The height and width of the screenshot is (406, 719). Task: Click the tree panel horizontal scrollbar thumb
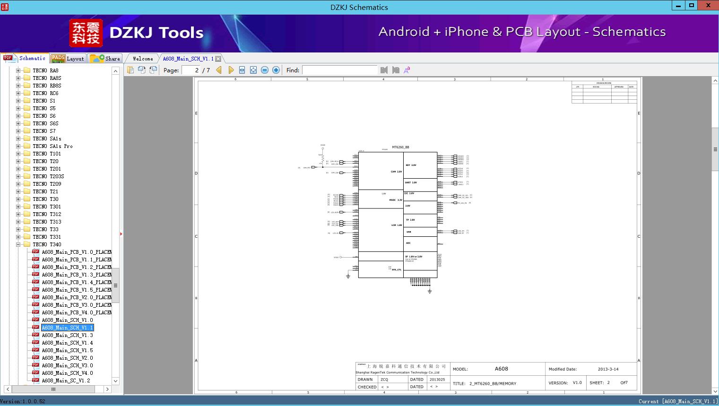pos(53,389)
